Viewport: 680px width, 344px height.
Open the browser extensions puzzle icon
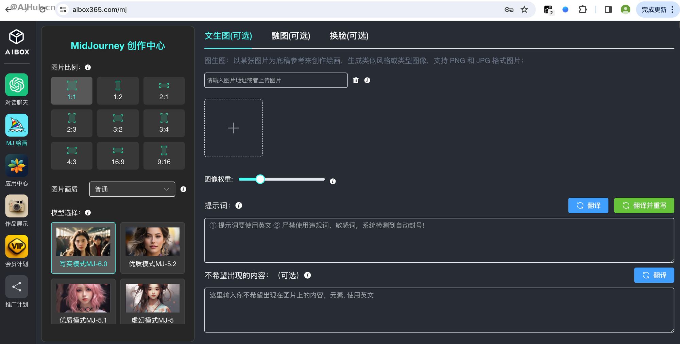coord(583,10)
